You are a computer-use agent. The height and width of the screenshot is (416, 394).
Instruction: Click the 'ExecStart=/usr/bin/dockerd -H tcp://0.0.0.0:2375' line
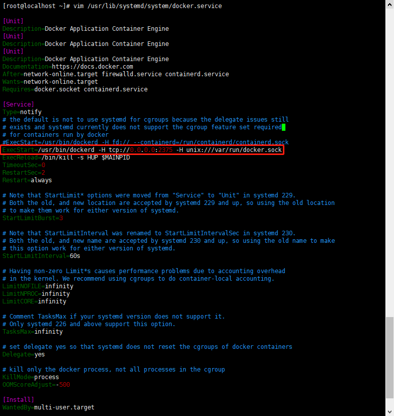point(142,150)
